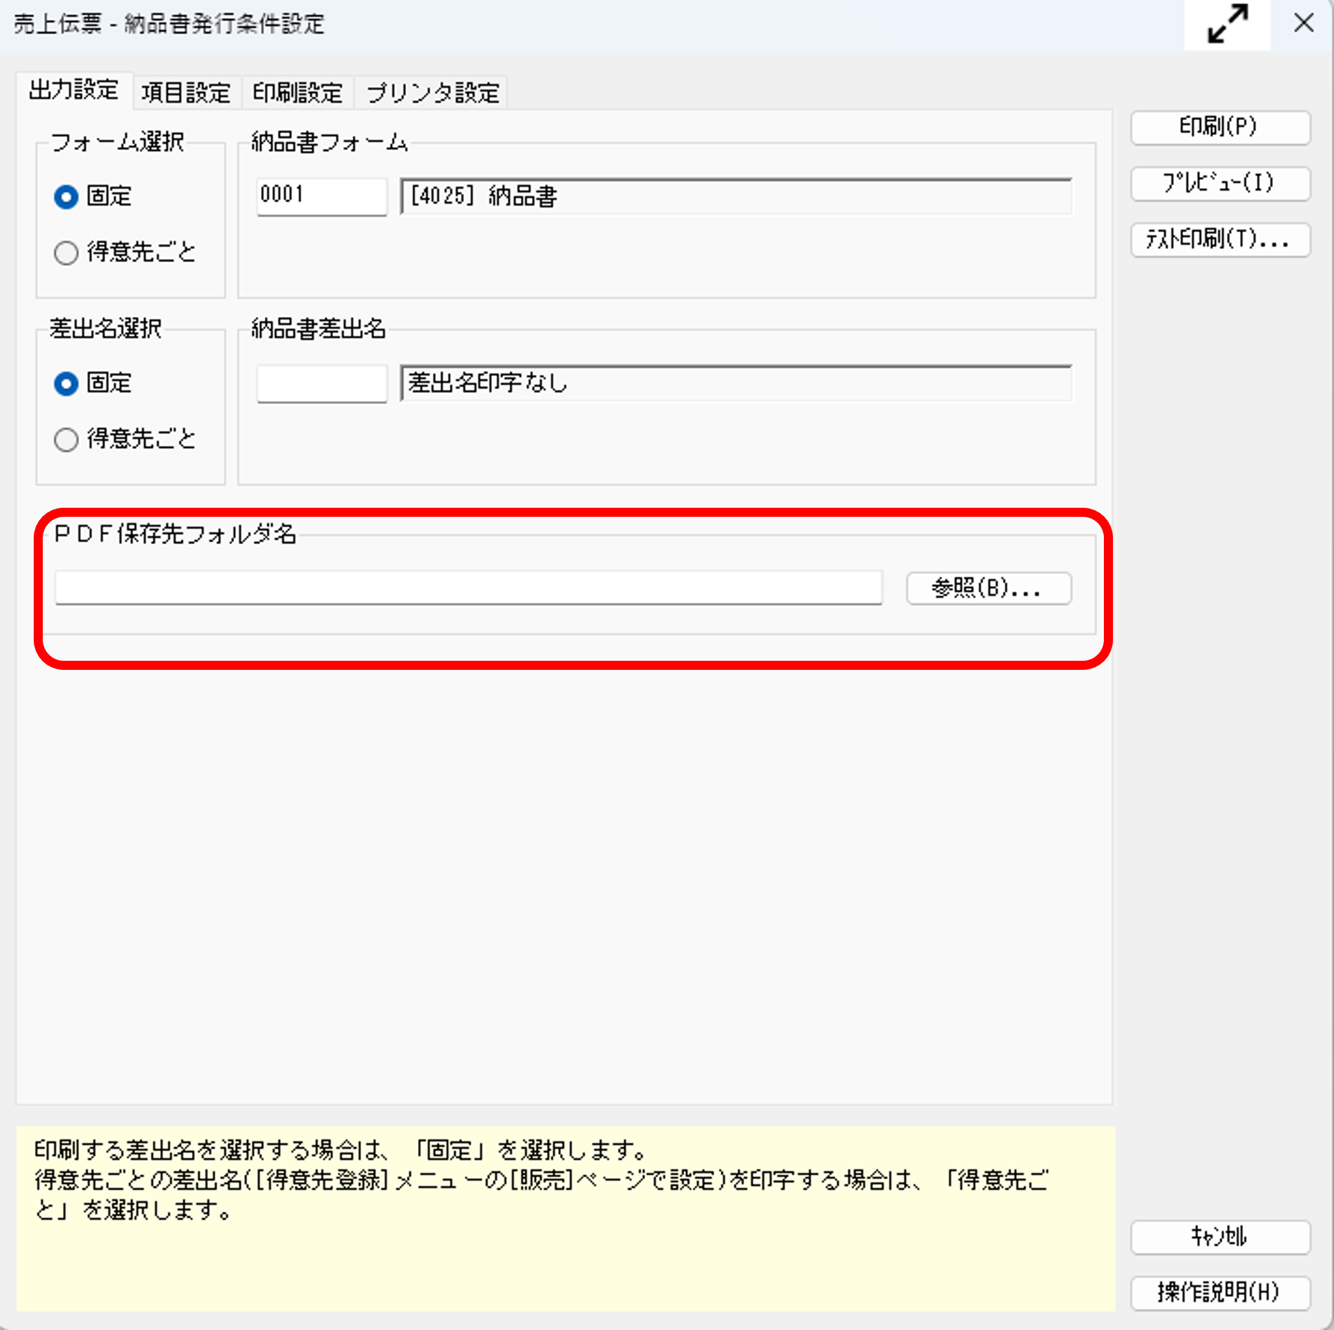Image resolution: width=1334 pixels, height=1330 pixels.
Task: Switch to the 出力設定 tab
Action: (x=74, y=91)
